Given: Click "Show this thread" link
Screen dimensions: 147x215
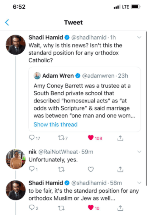Looking at the screenshot, I should click(56, 124).
